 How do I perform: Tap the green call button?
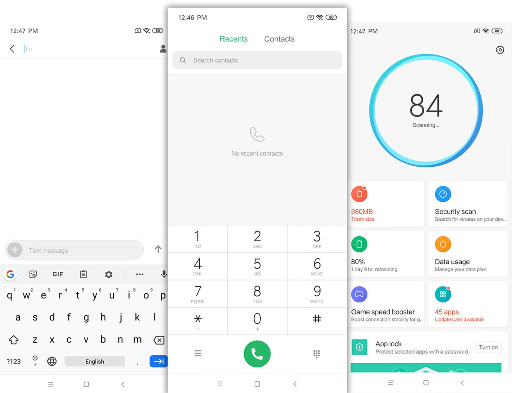257,354
